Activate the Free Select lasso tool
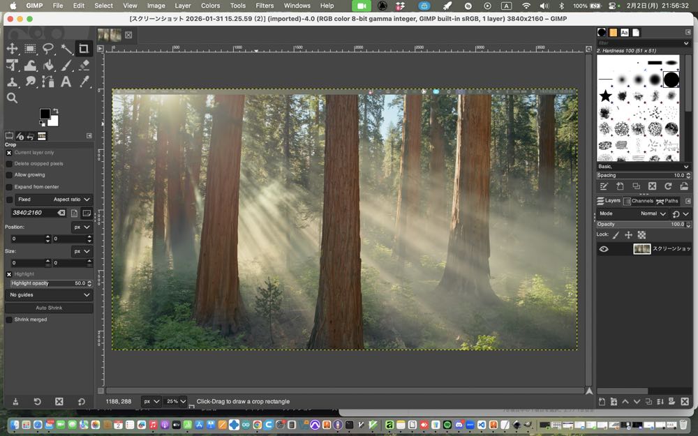This screenshot has height=436, width=698. [48, 49]
